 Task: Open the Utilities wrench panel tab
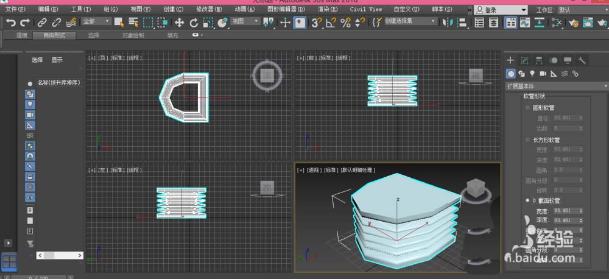(x=582, y=60)
